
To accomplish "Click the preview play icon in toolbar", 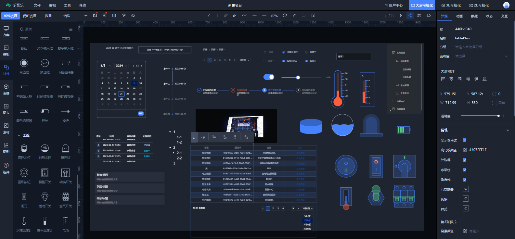I will (401, 16).
